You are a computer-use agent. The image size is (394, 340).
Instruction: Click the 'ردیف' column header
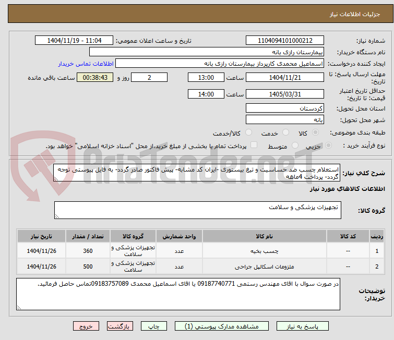click(377, 236)
